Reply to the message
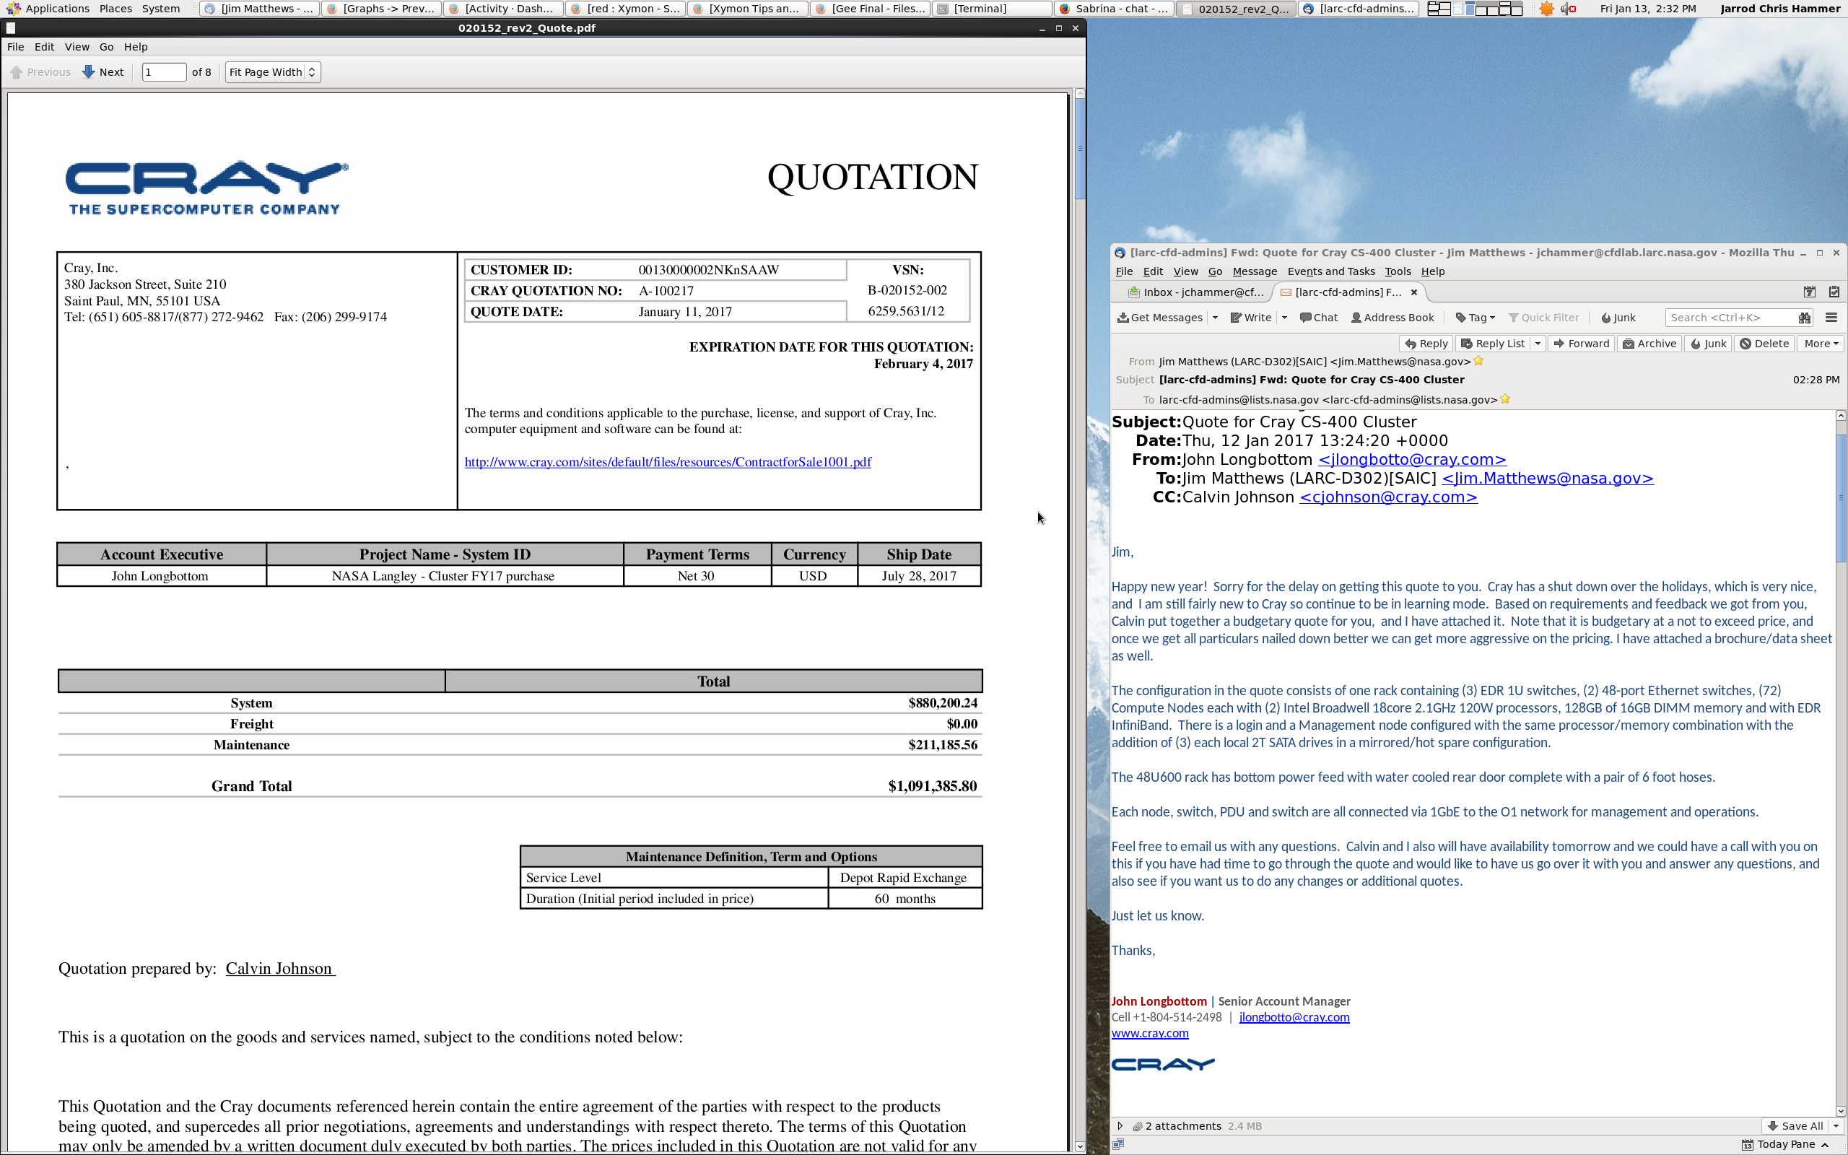Screen dimensions: 1848x1155 click(x=1426, y=344)
